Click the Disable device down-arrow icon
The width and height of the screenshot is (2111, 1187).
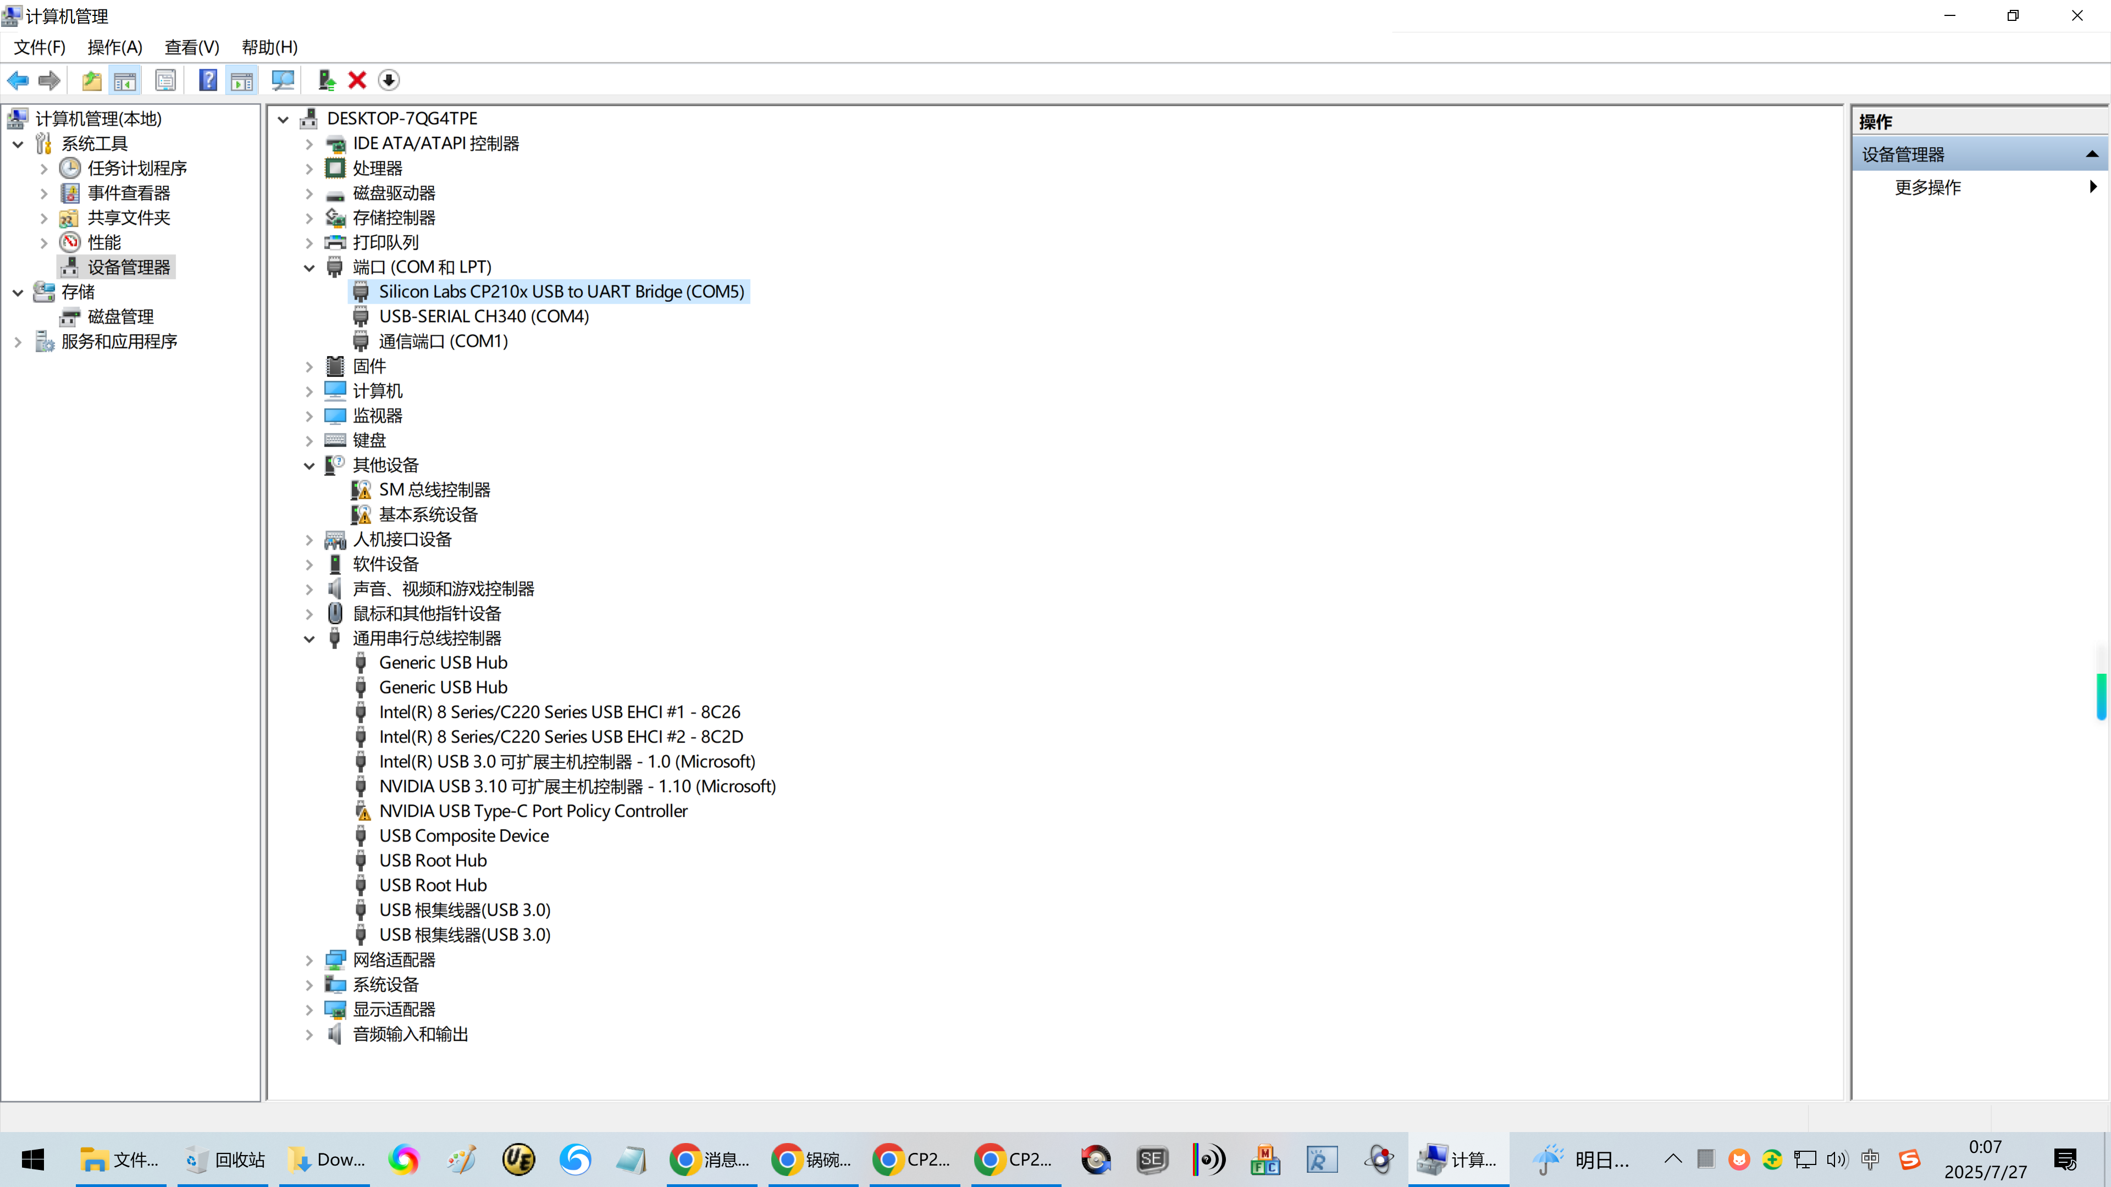pyautogui.click(x=389, y=80)
